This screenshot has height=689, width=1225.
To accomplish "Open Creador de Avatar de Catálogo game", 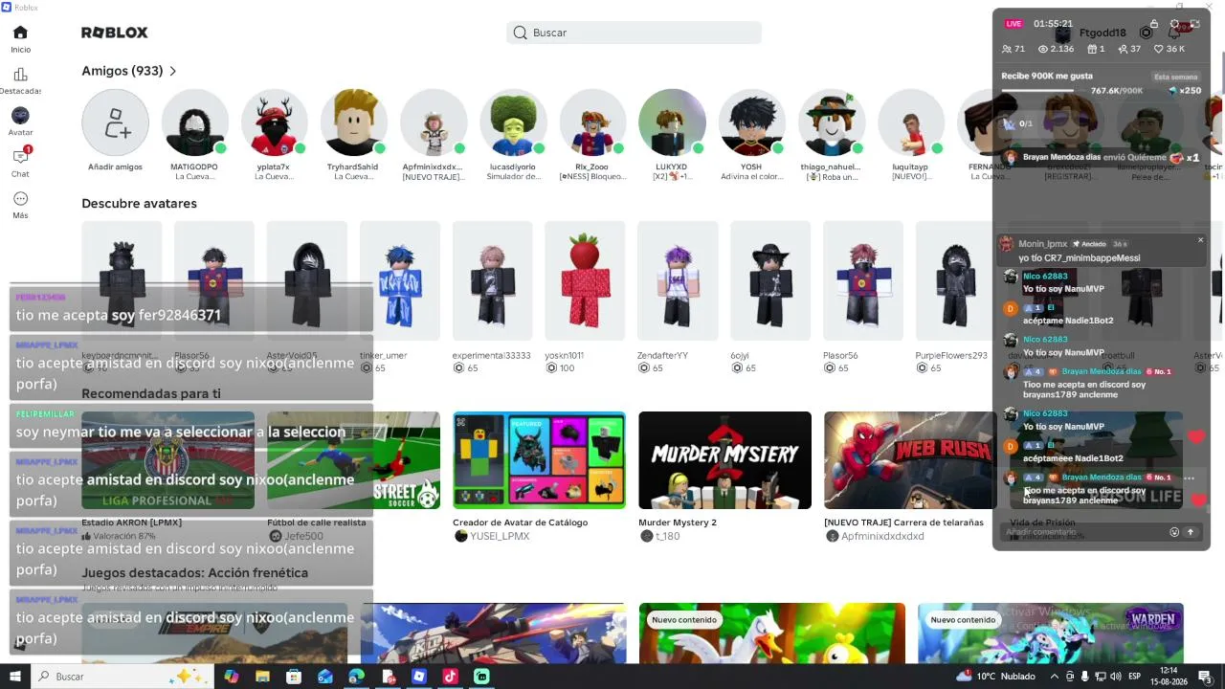I will click(540, 460).
